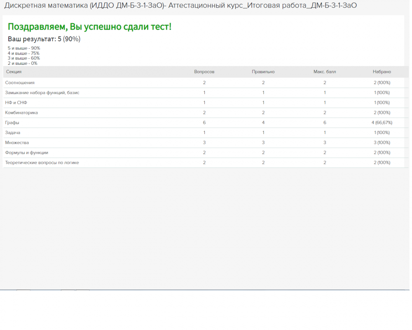Click the 'Правильно' column header
The width and height of the screenshot is (412, 330).
coord(263,72)
